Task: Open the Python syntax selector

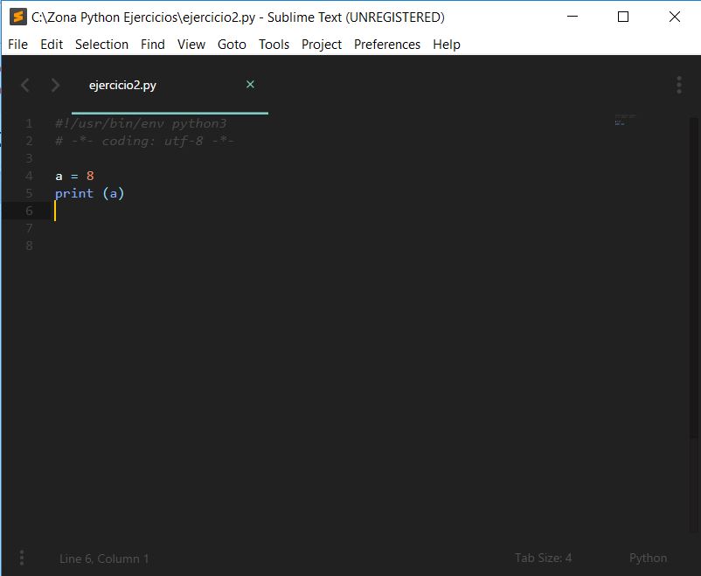Action: click(648, 558)
